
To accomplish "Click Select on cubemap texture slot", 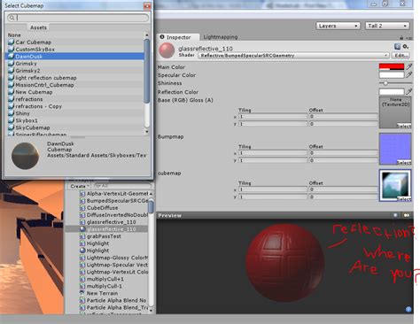I will (x=404, y=199).
